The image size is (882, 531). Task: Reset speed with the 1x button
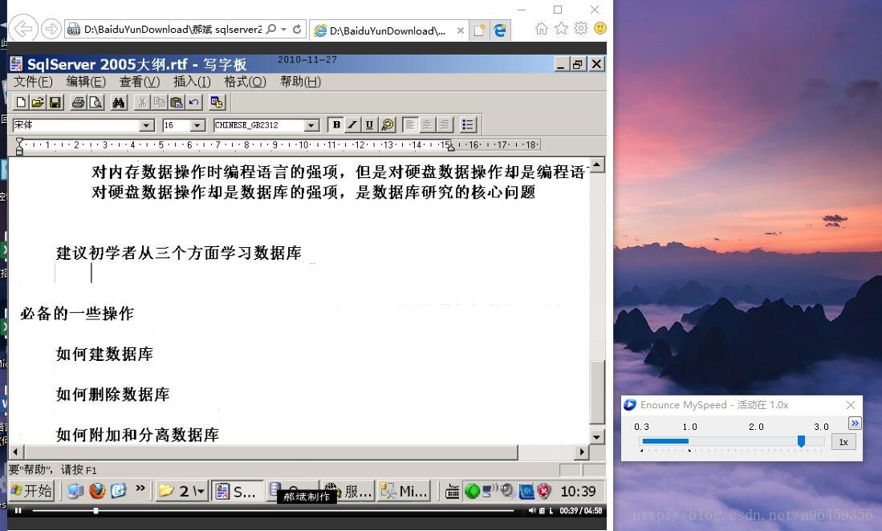(843, 442)
